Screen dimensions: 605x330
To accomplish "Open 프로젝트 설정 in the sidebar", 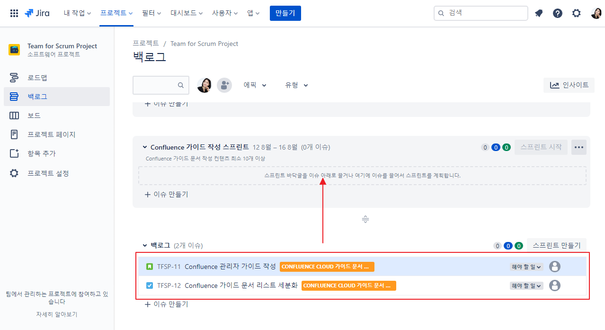I will tap(57, 173).
